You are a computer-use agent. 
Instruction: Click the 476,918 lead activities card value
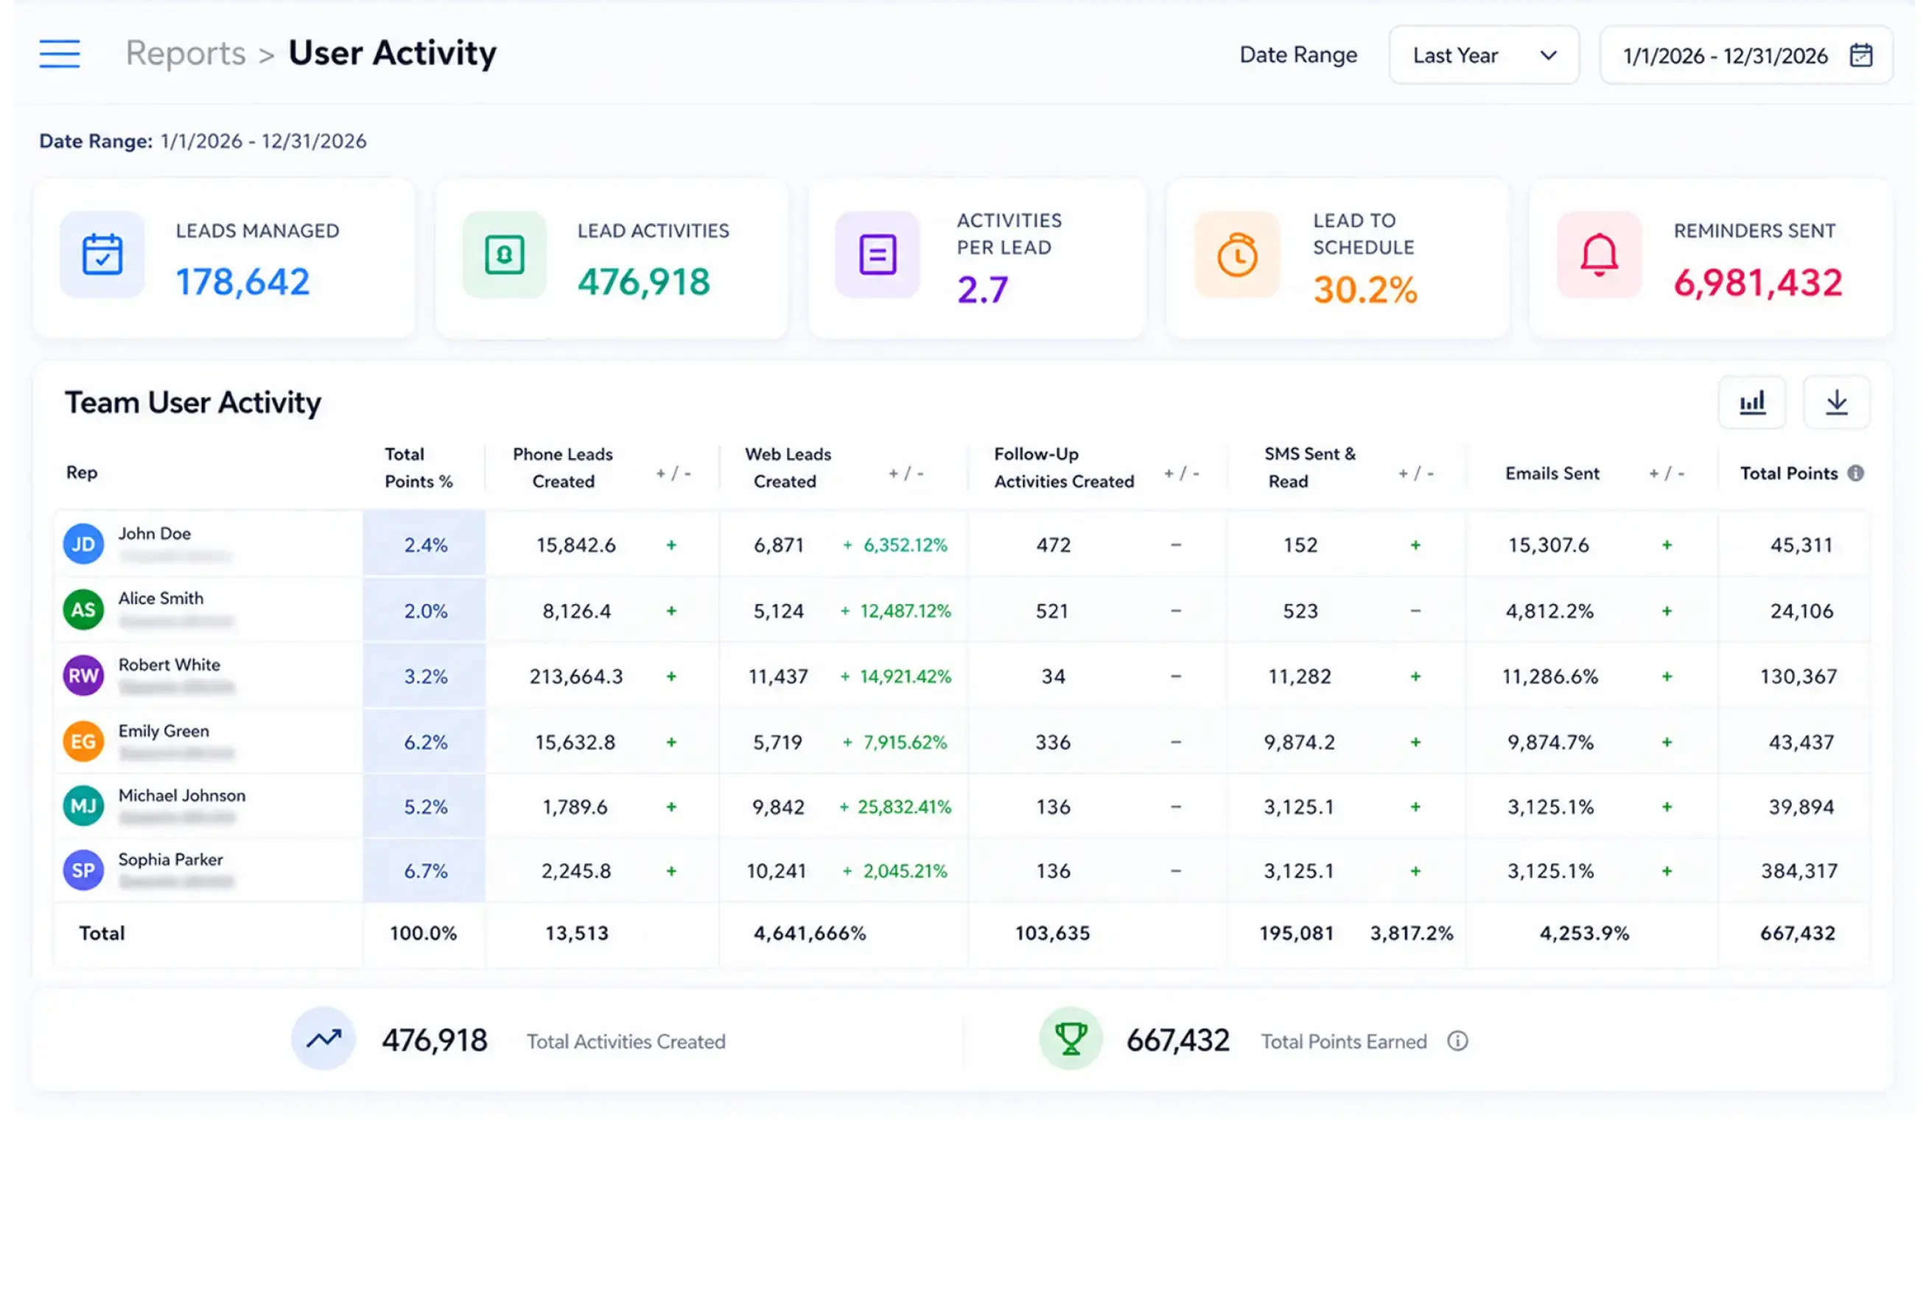pyautogui.click(x=644, y=283)
